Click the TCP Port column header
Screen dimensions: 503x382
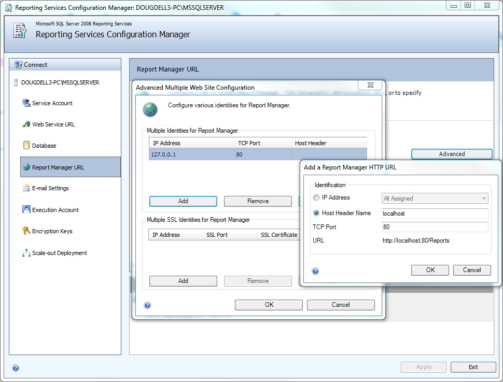263,143
